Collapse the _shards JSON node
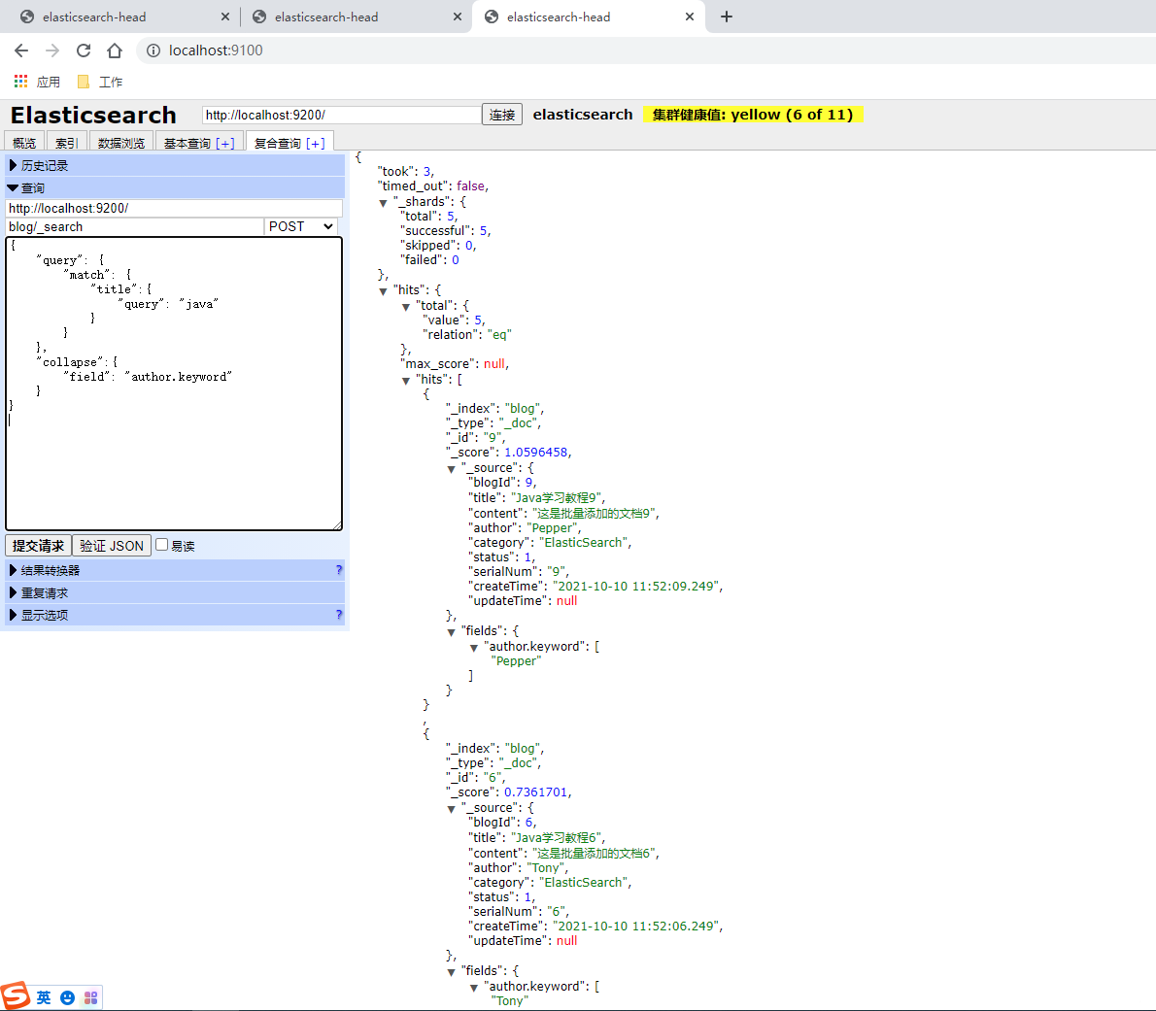The image size is (1156, 1011). coord(383,203)
